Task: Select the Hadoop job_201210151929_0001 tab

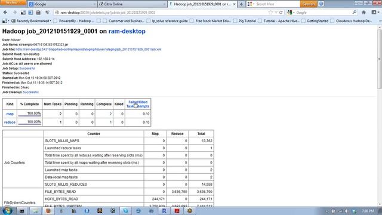Action: tap(202, 4)
